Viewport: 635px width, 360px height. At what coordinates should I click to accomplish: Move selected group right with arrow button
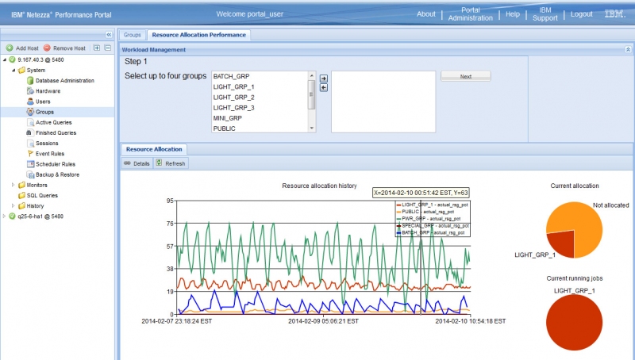[324, 79]
